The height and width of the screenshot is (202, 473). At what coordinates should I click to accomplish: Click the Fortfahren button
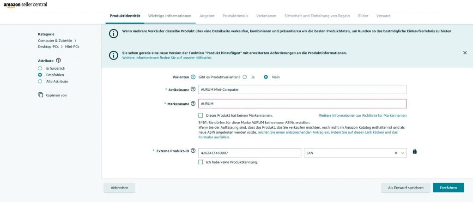(x=448, y=188)
